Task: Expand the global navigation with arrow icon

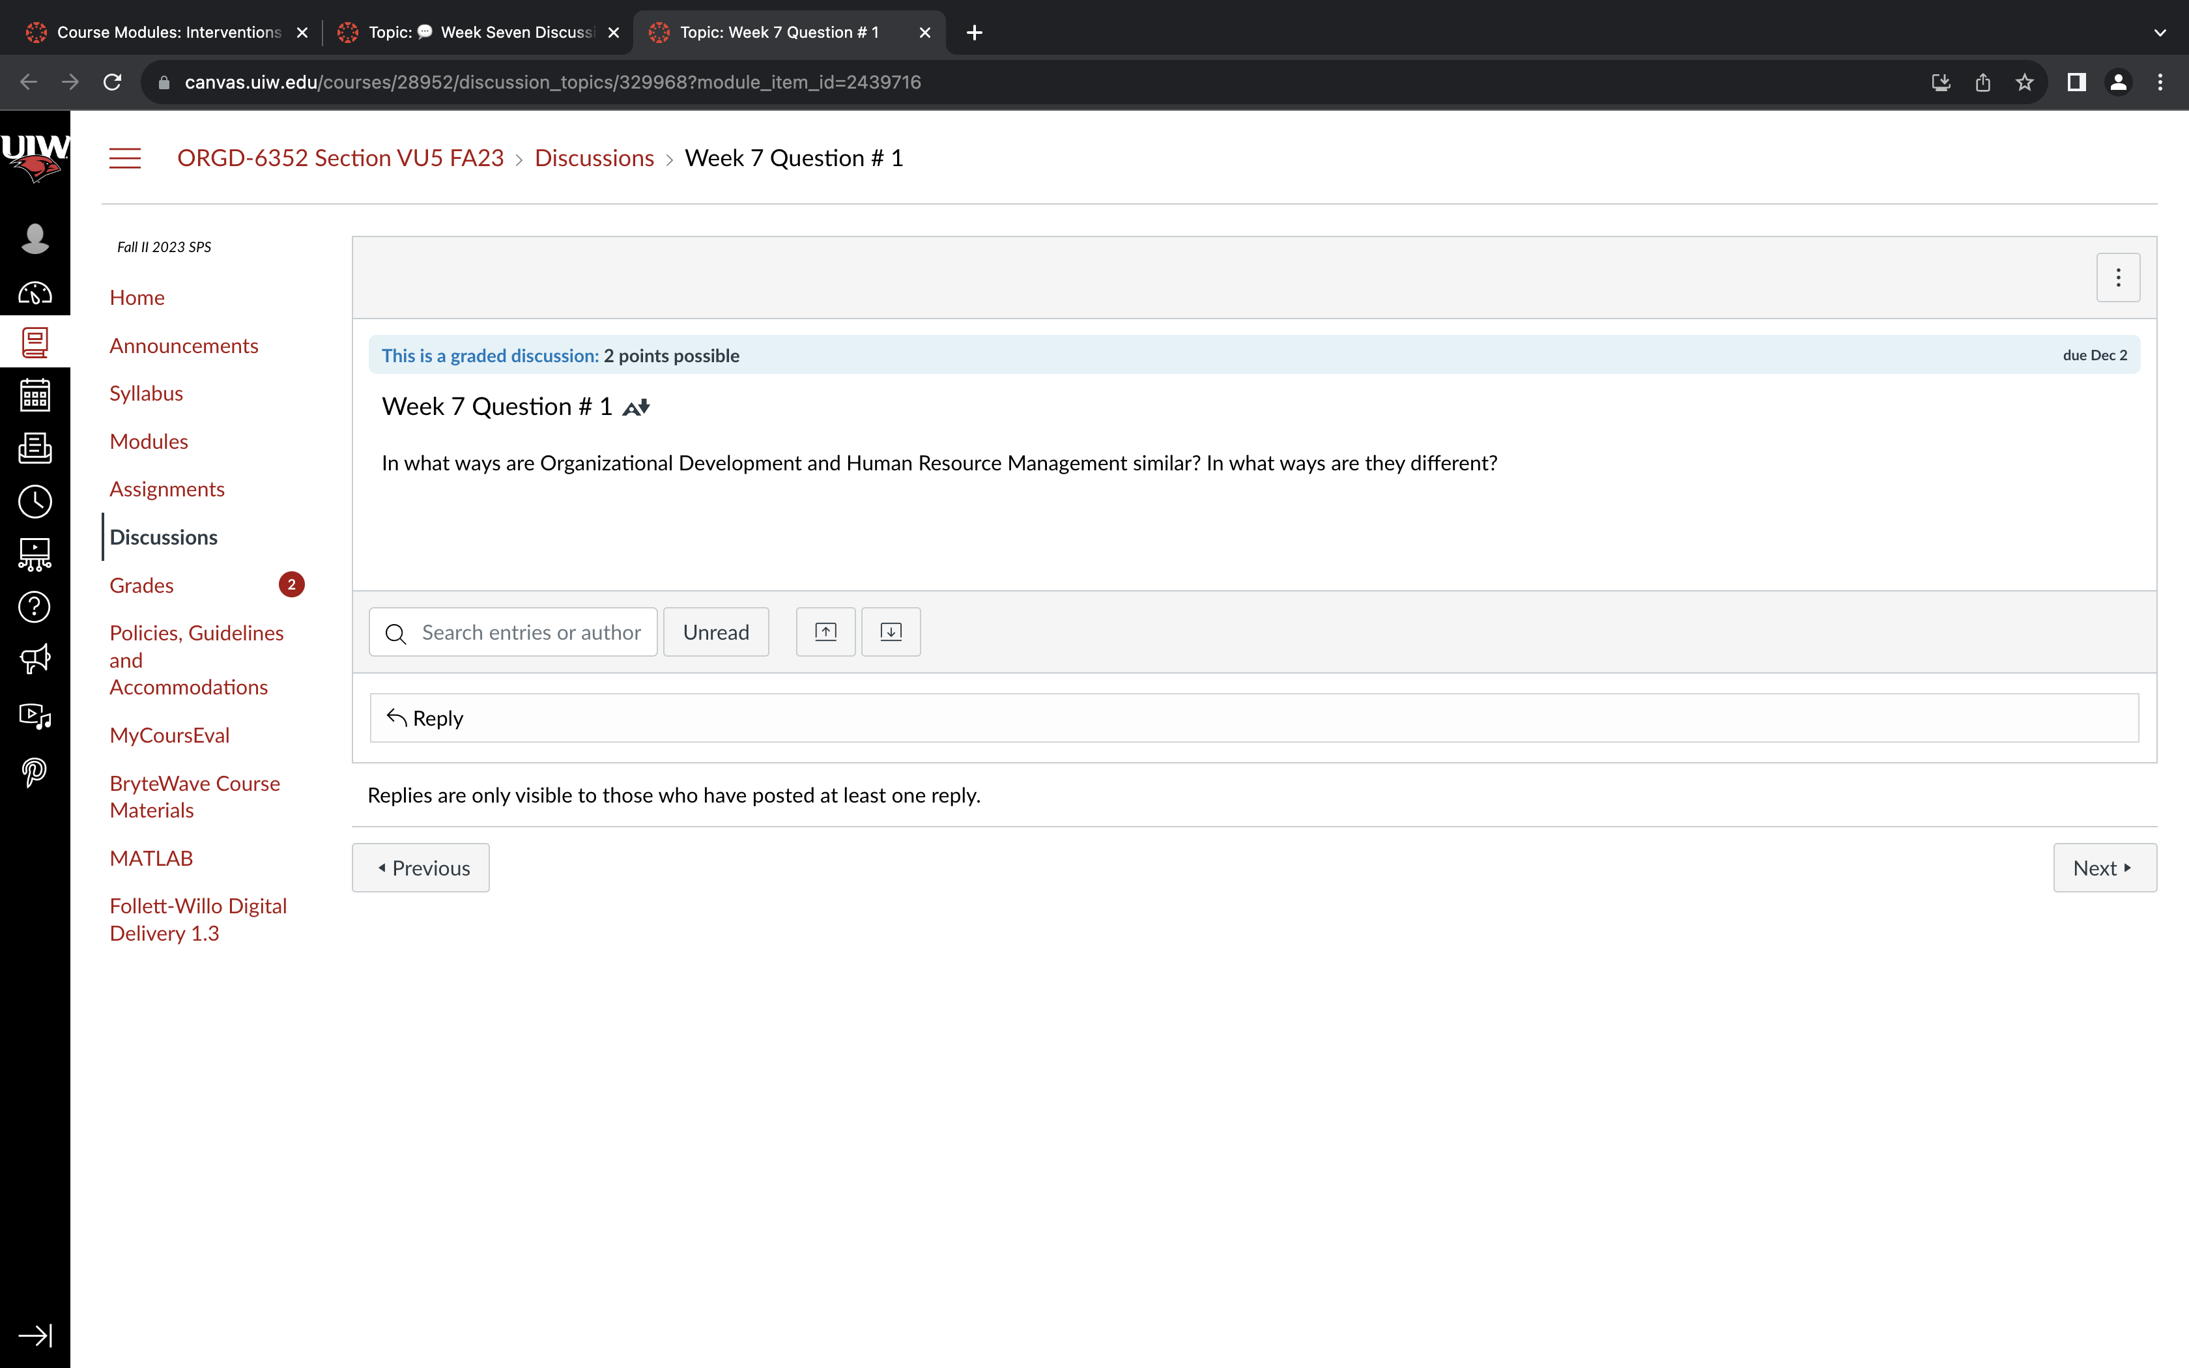Action: click(35, 1335)
